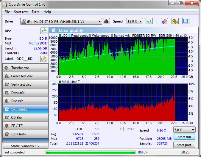Click the disc label set icon
This screenshot has height=157, width=201.
[44, 59]
